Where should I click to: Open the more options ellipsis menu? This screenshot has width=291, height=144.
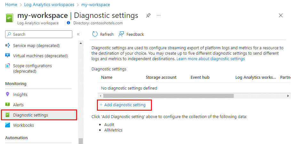(159, 15)
